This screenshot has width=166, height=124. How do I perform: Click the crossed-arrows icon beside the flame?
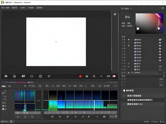click(87, 76)
